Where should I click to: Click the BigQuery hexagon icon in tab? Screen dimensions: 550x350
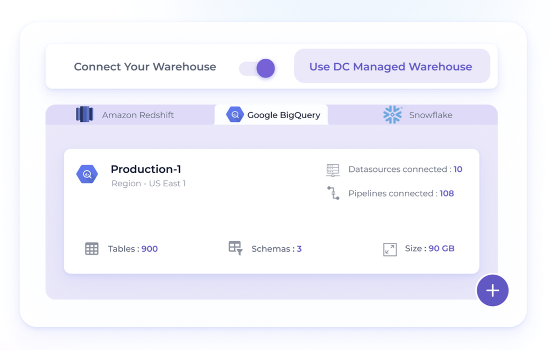(235, 115)
